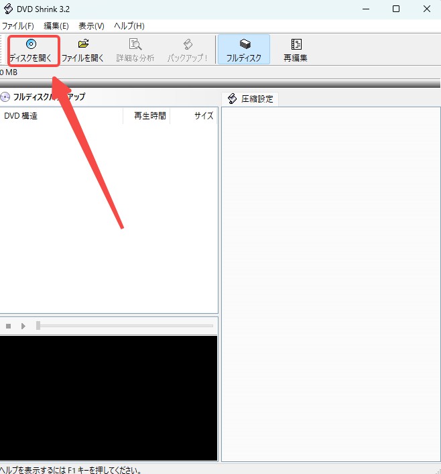
Task: Click the 詳細な分析 (Analysis) toolbar icon
Action: click(135, 44)
